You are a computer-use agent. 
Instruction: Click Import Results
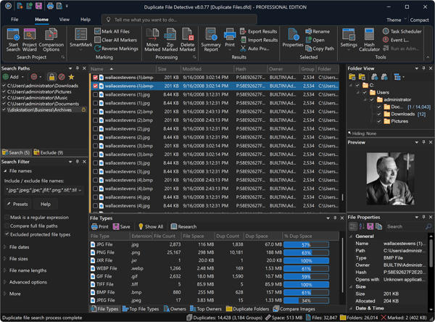259,40
